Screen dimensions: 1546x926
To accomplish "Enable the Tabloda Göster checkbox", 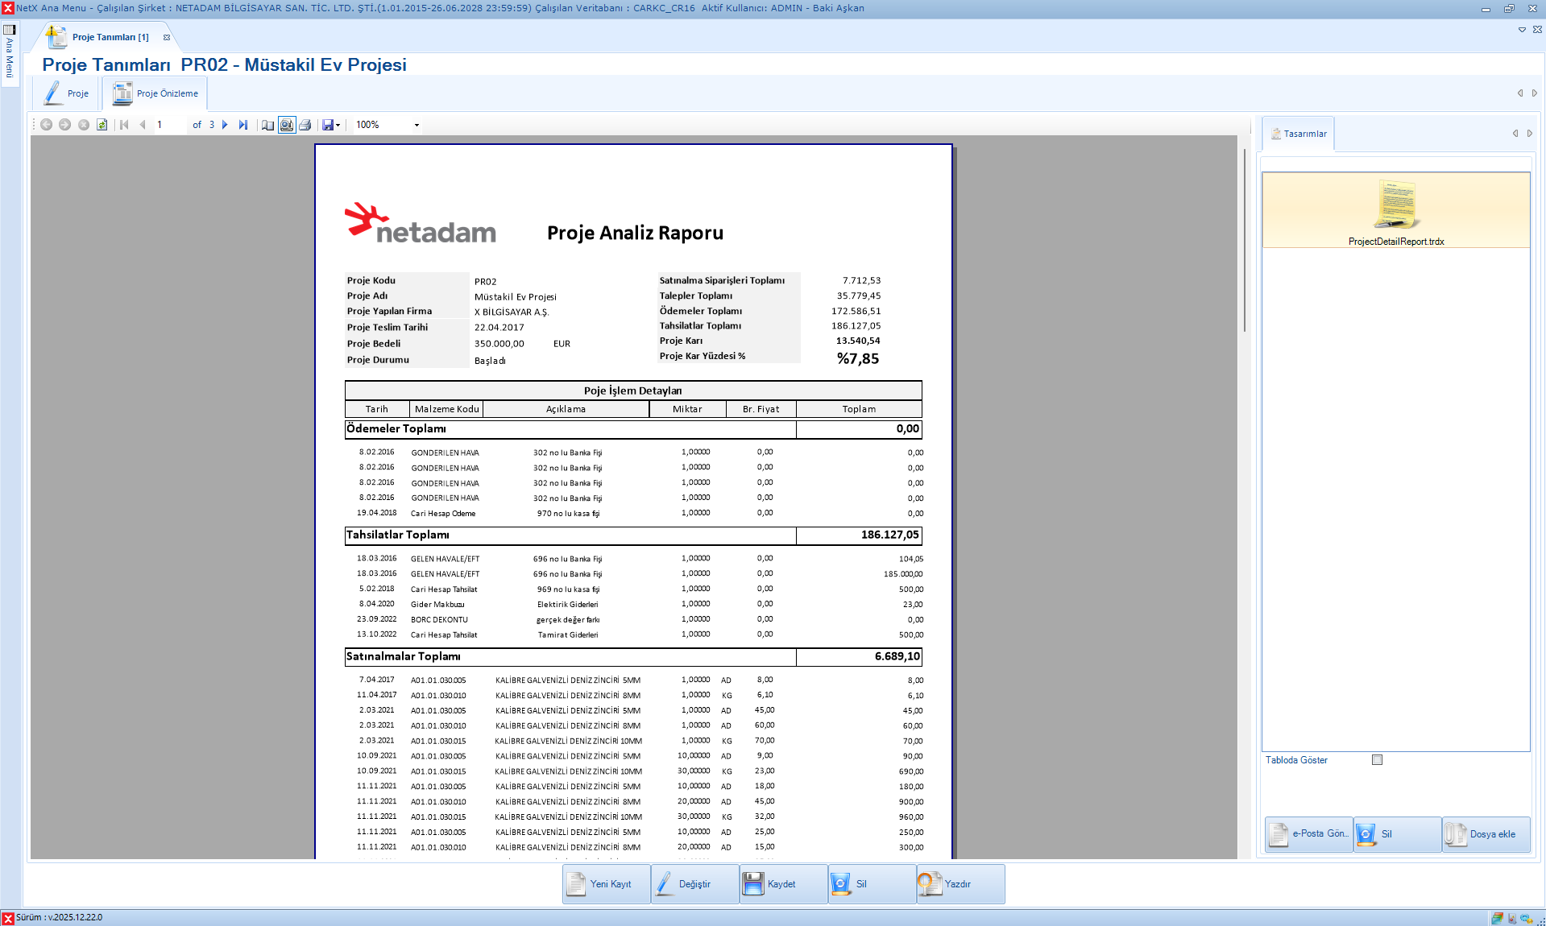I will pos(1377,760).
